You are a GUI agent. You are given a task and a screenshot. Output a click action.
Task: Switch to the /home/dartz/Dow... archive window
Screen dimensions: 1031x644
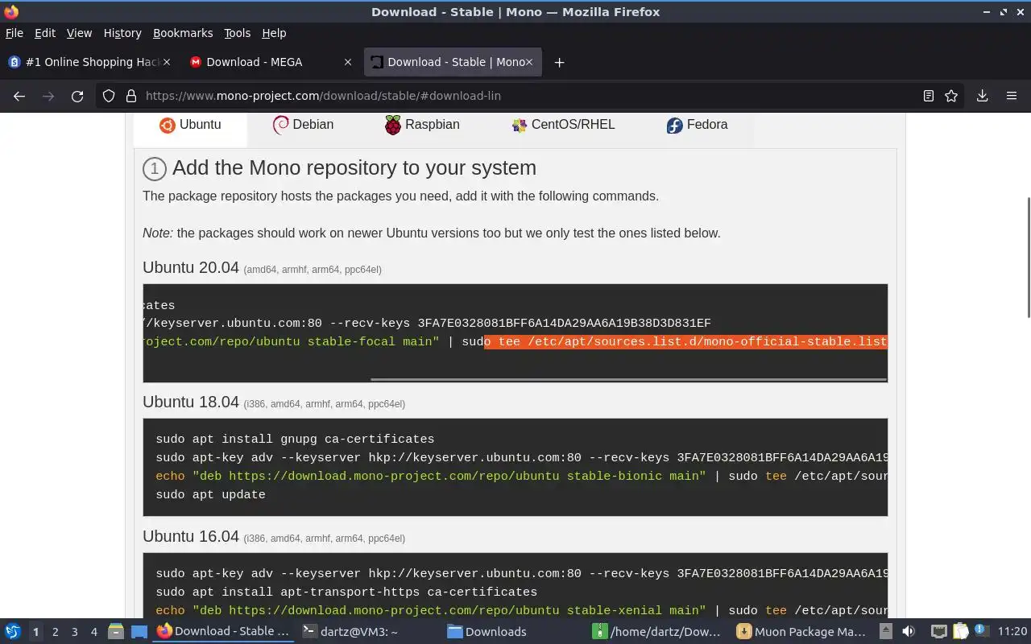pyautogui.click(x=656, y=632)
